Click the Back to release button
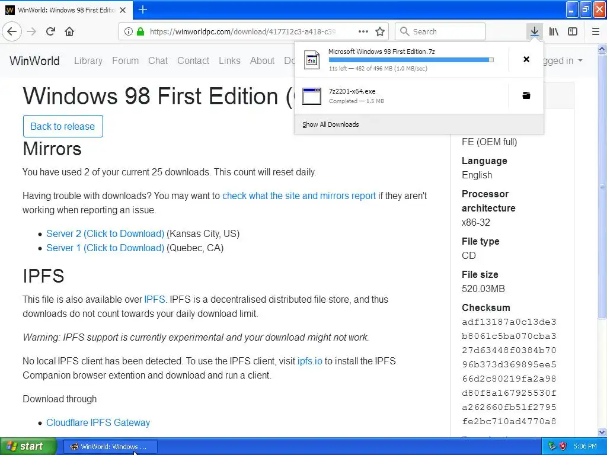Viewport: 607px width, 455px height. [x=63, y=126]
